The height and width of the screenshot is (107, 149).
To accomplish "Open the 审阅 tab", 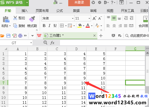I will 93,11.
